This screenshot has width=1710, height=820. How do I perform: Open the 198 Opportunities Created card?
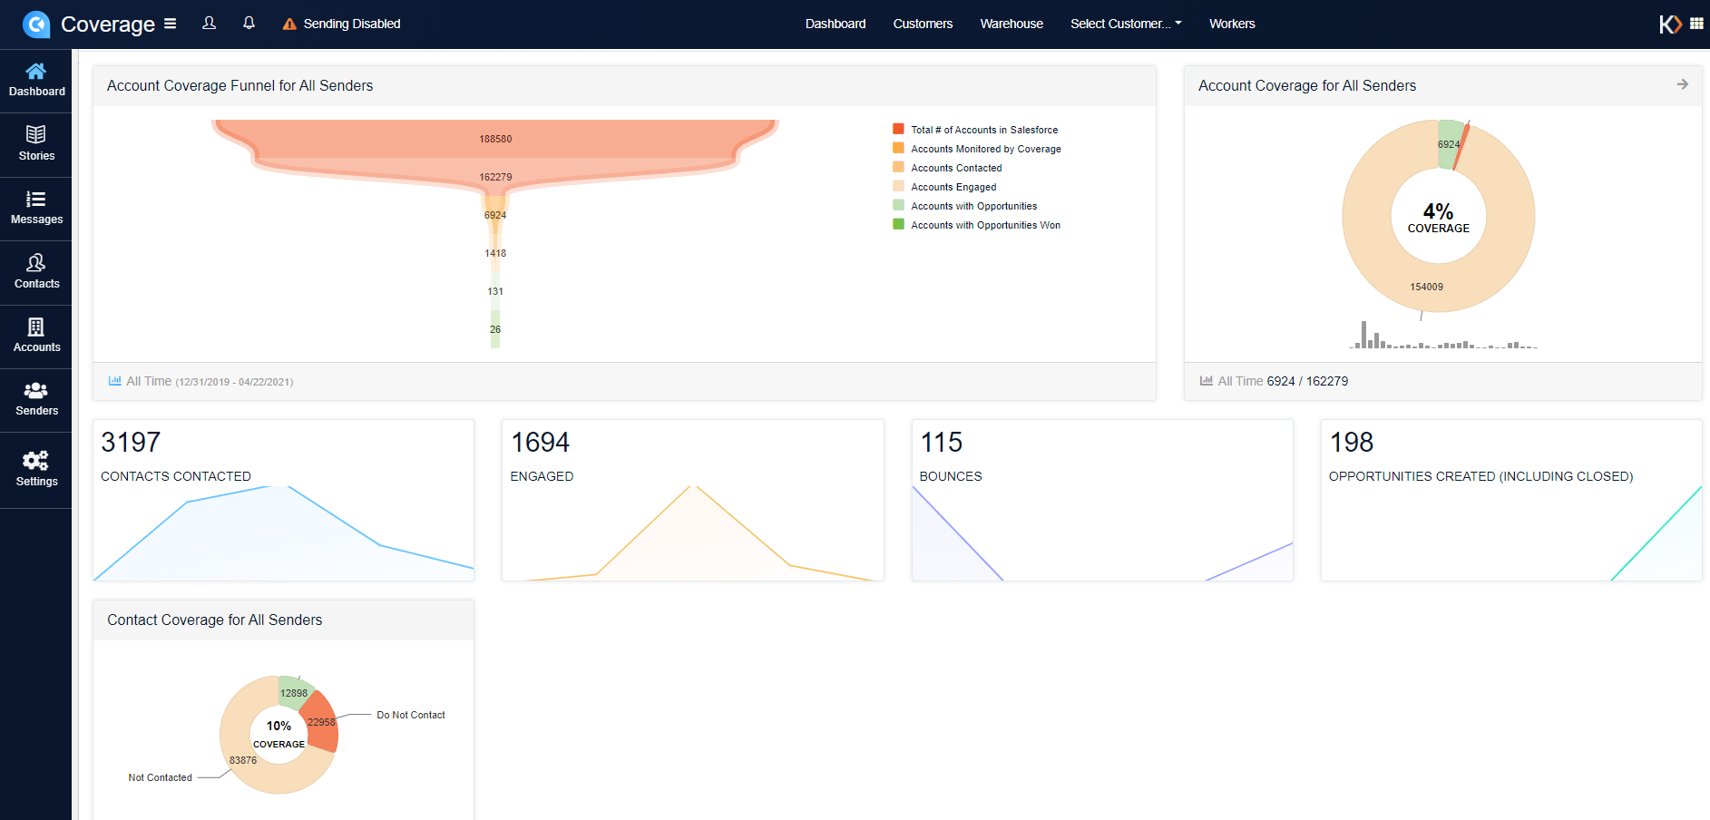tap(1511, 500)
